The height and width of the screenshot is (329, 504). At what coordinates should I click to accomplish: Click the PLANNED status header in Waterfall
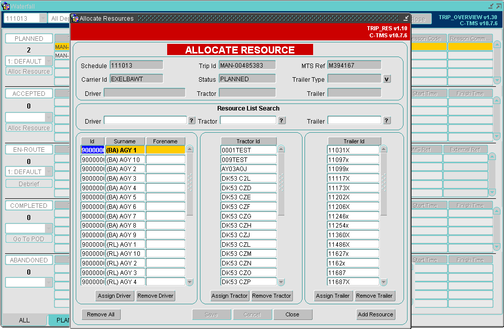point(29,38)
